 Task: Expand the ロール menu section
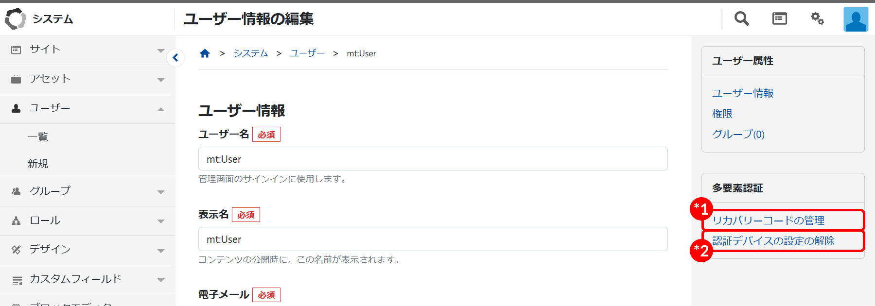160,221
